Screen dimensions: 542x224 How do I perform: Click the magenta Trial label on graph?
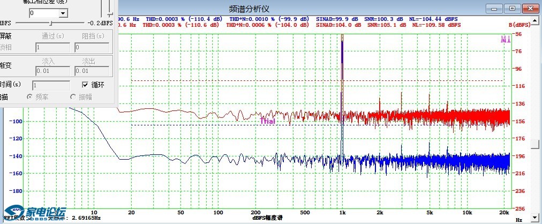(x=267, y=121)
